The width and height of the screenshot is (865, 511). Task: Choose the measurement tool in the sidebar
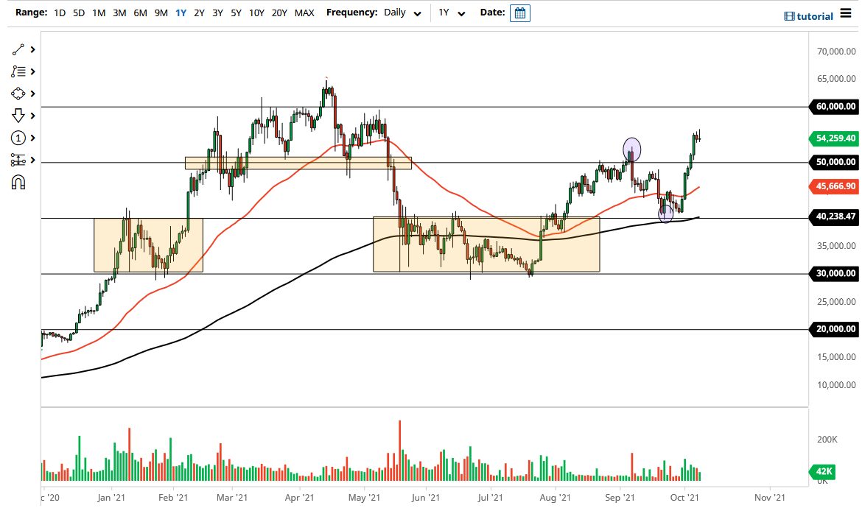click(18, 160)
